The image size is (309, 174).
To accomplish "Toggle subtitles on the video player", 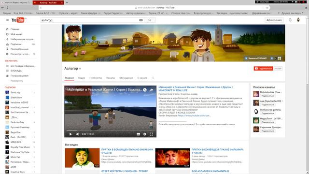I will 139,134.
